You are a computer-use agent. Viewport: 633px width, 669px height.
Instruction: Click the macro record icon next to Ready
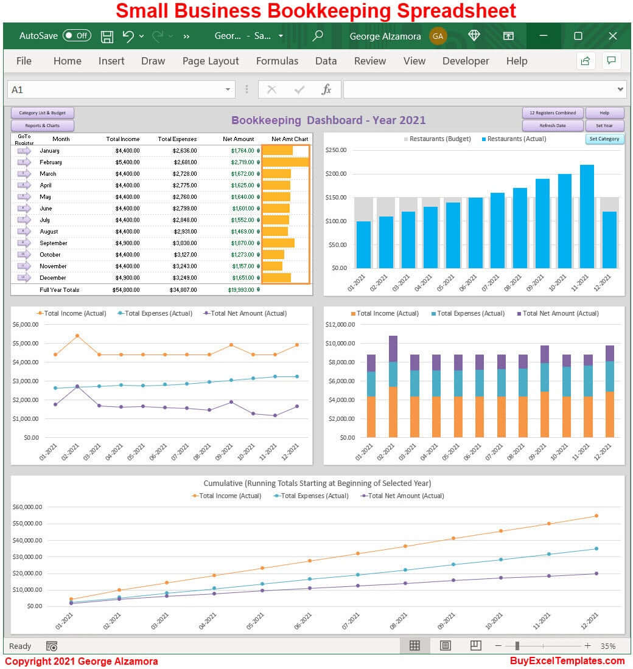[52, 646]
